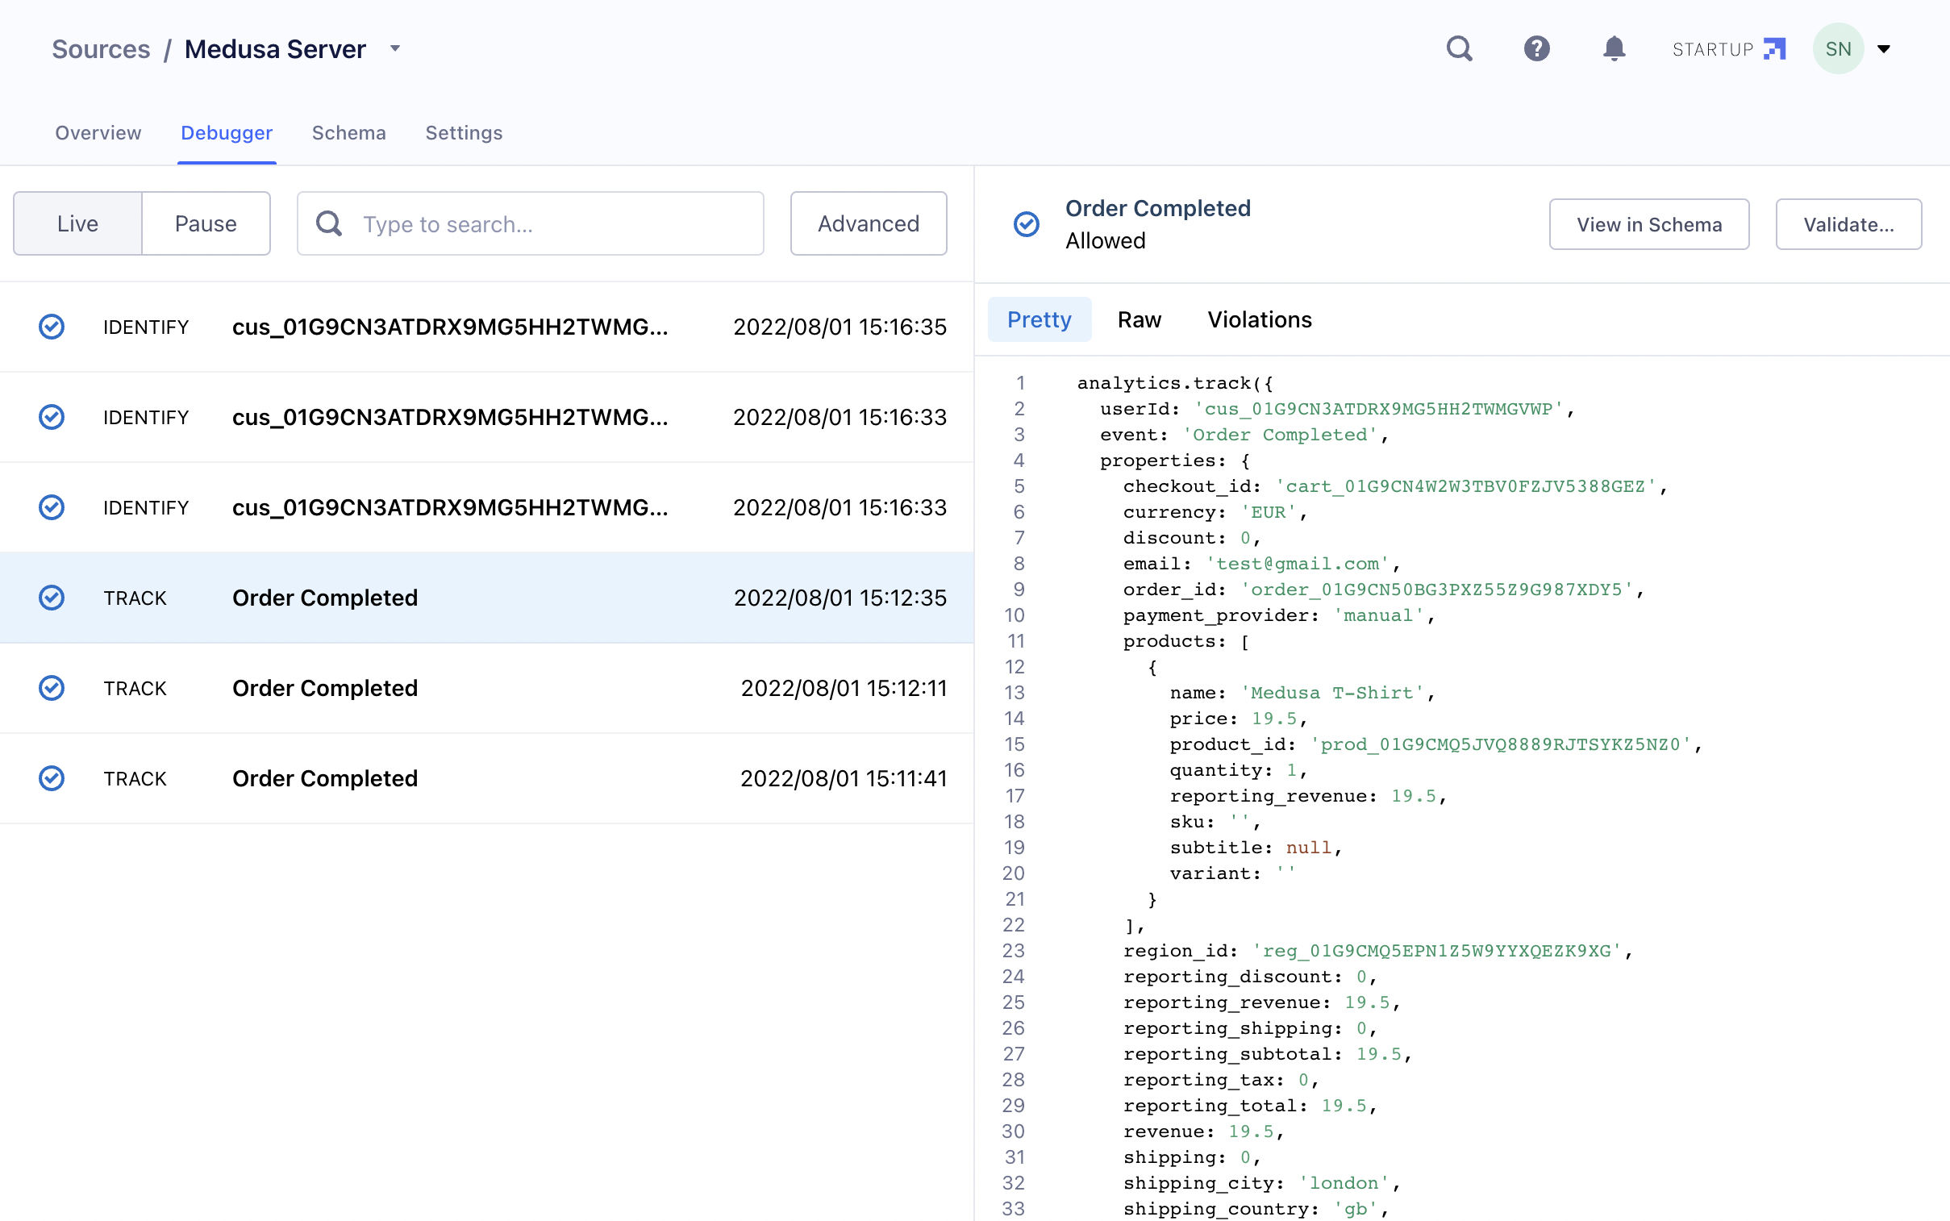Open View in Schema

tap(1649, 224)
